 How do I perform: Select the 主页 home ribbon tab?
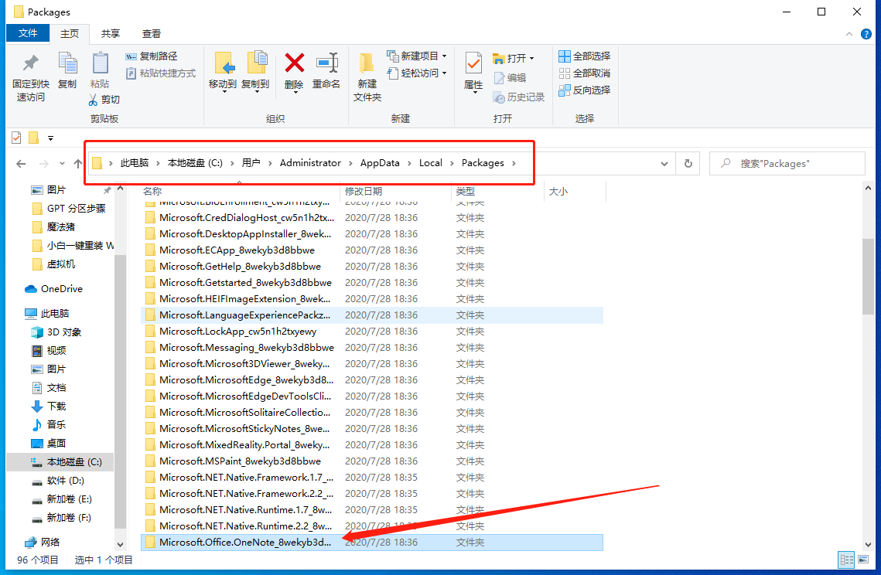[x=70, y=34]
